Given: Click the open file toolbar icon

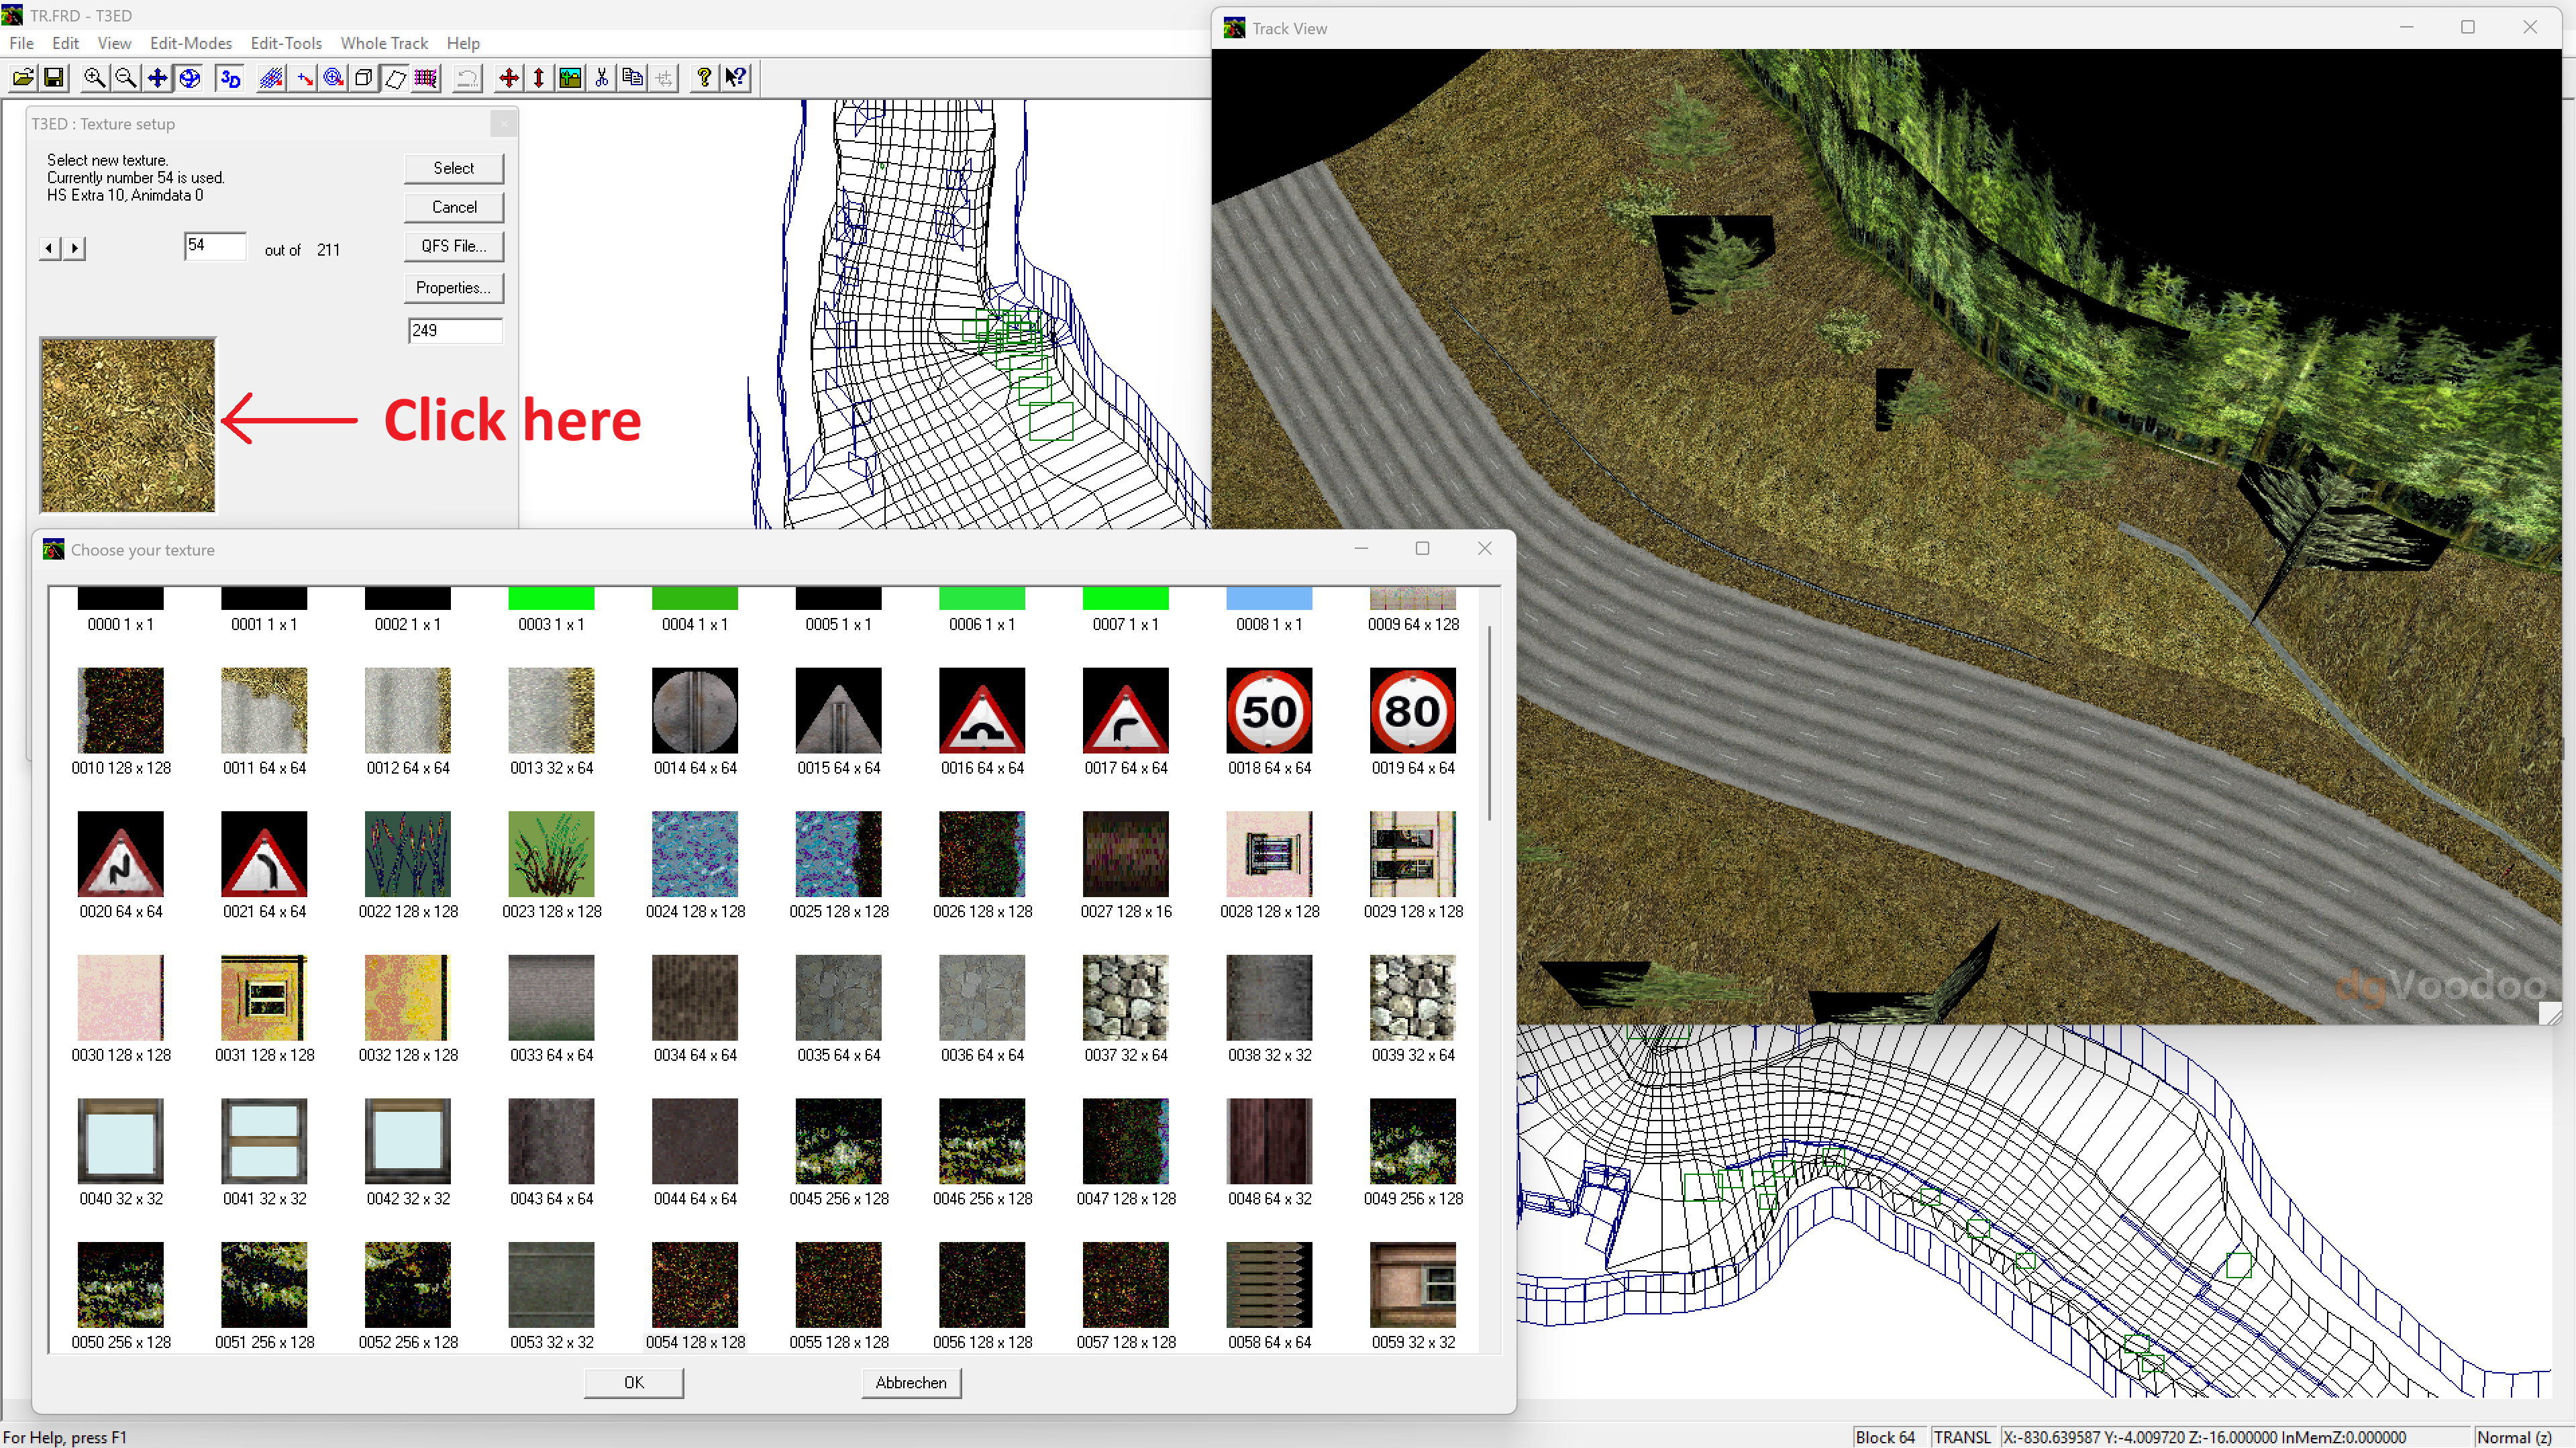Looking at the screenshot, I should pos(23,77).
